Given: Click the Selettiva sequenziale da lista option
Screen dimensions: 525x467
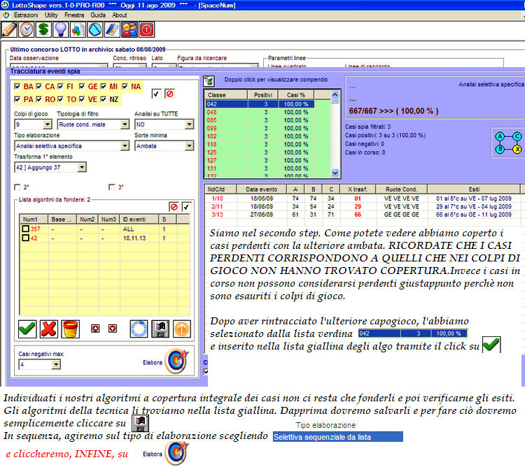Looking at the screenshot, I should 337,437.
